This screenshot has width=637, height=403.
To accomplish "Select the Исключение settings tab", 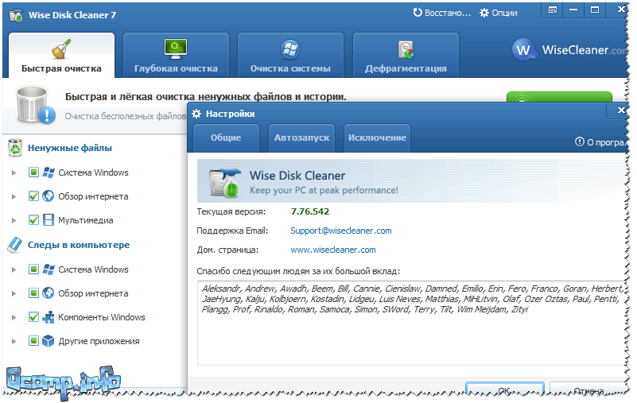I will pyautogui.click(x=377, y=138).
